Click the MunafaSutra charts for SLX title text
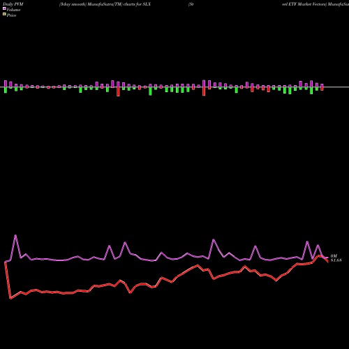The image size is (349, 349). click(105, 4)
